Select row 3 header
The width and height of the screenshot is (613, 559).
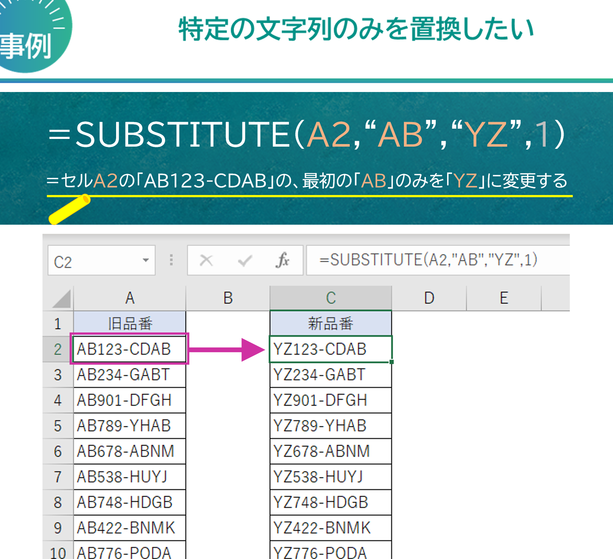pyautogui.click(x=58, y=375)
